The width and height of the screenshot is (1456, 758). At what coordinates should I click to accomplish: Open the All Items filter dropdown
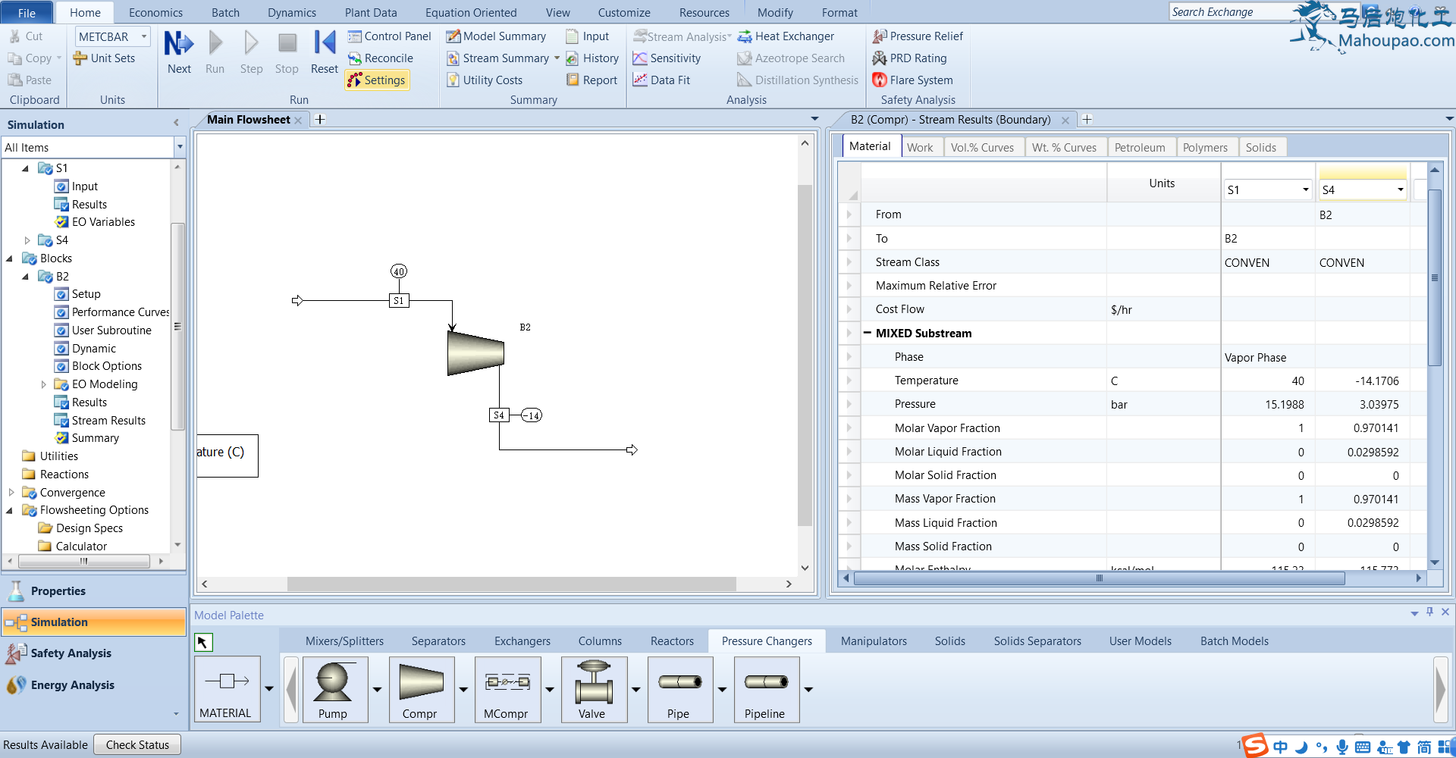click(180, 147)
